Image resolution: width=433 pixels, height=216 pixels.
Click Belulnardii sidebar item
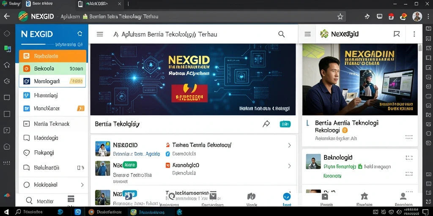52,167
